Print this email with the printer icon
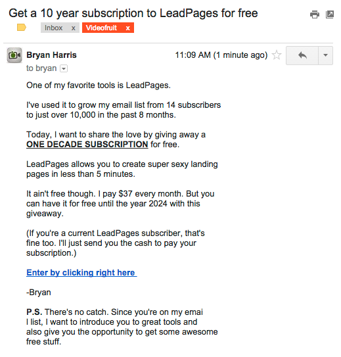 (x=314, y=14)
